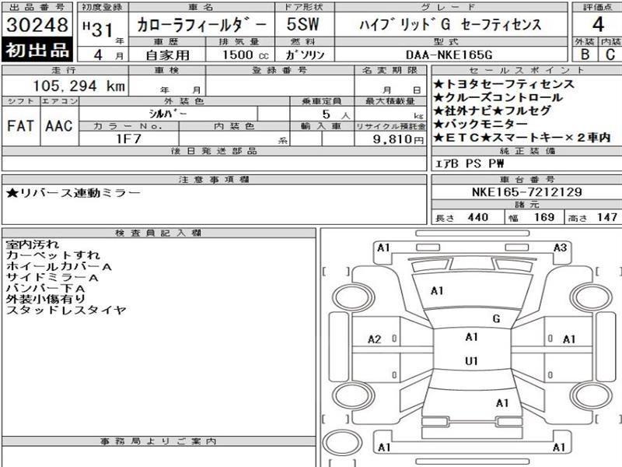Select the 初度登録 header
622x467 pixels.
103,7
